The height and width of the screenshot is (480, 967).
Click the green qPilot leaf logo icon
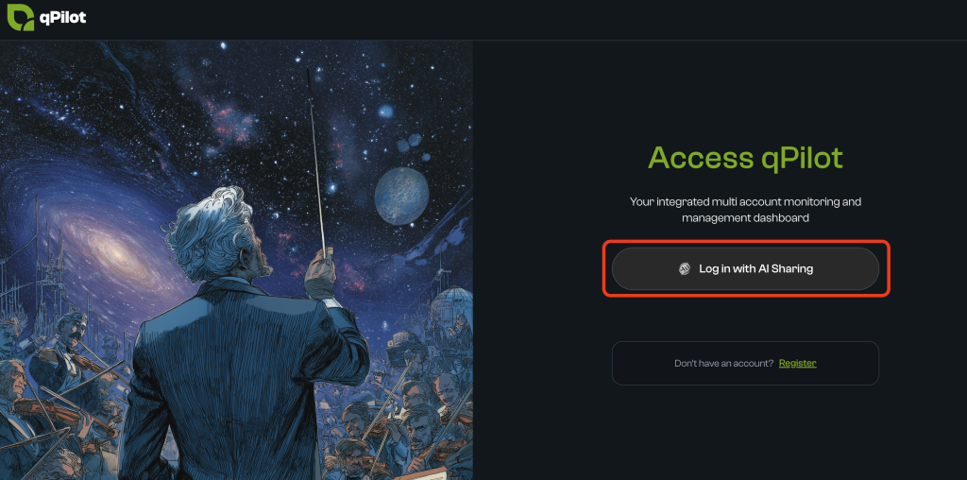click(21, 17)
